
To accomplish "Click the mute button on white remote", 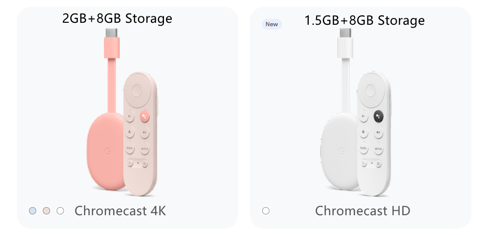I will 378,132.
